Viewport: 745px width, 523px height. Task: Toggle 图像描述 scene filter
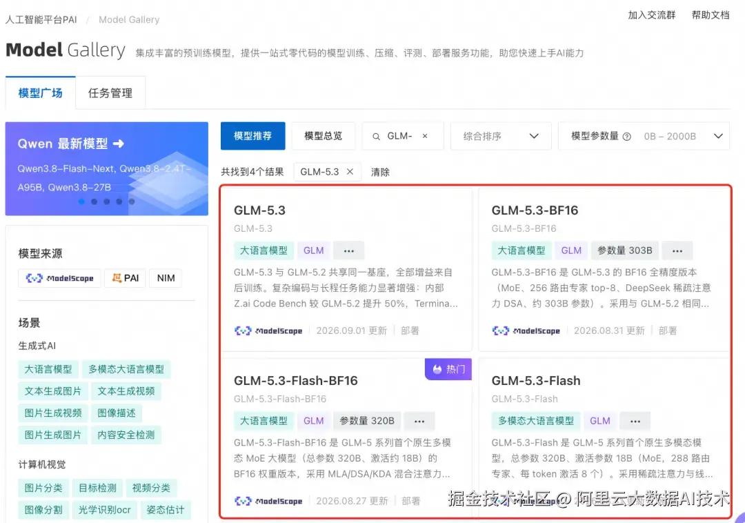117,413
